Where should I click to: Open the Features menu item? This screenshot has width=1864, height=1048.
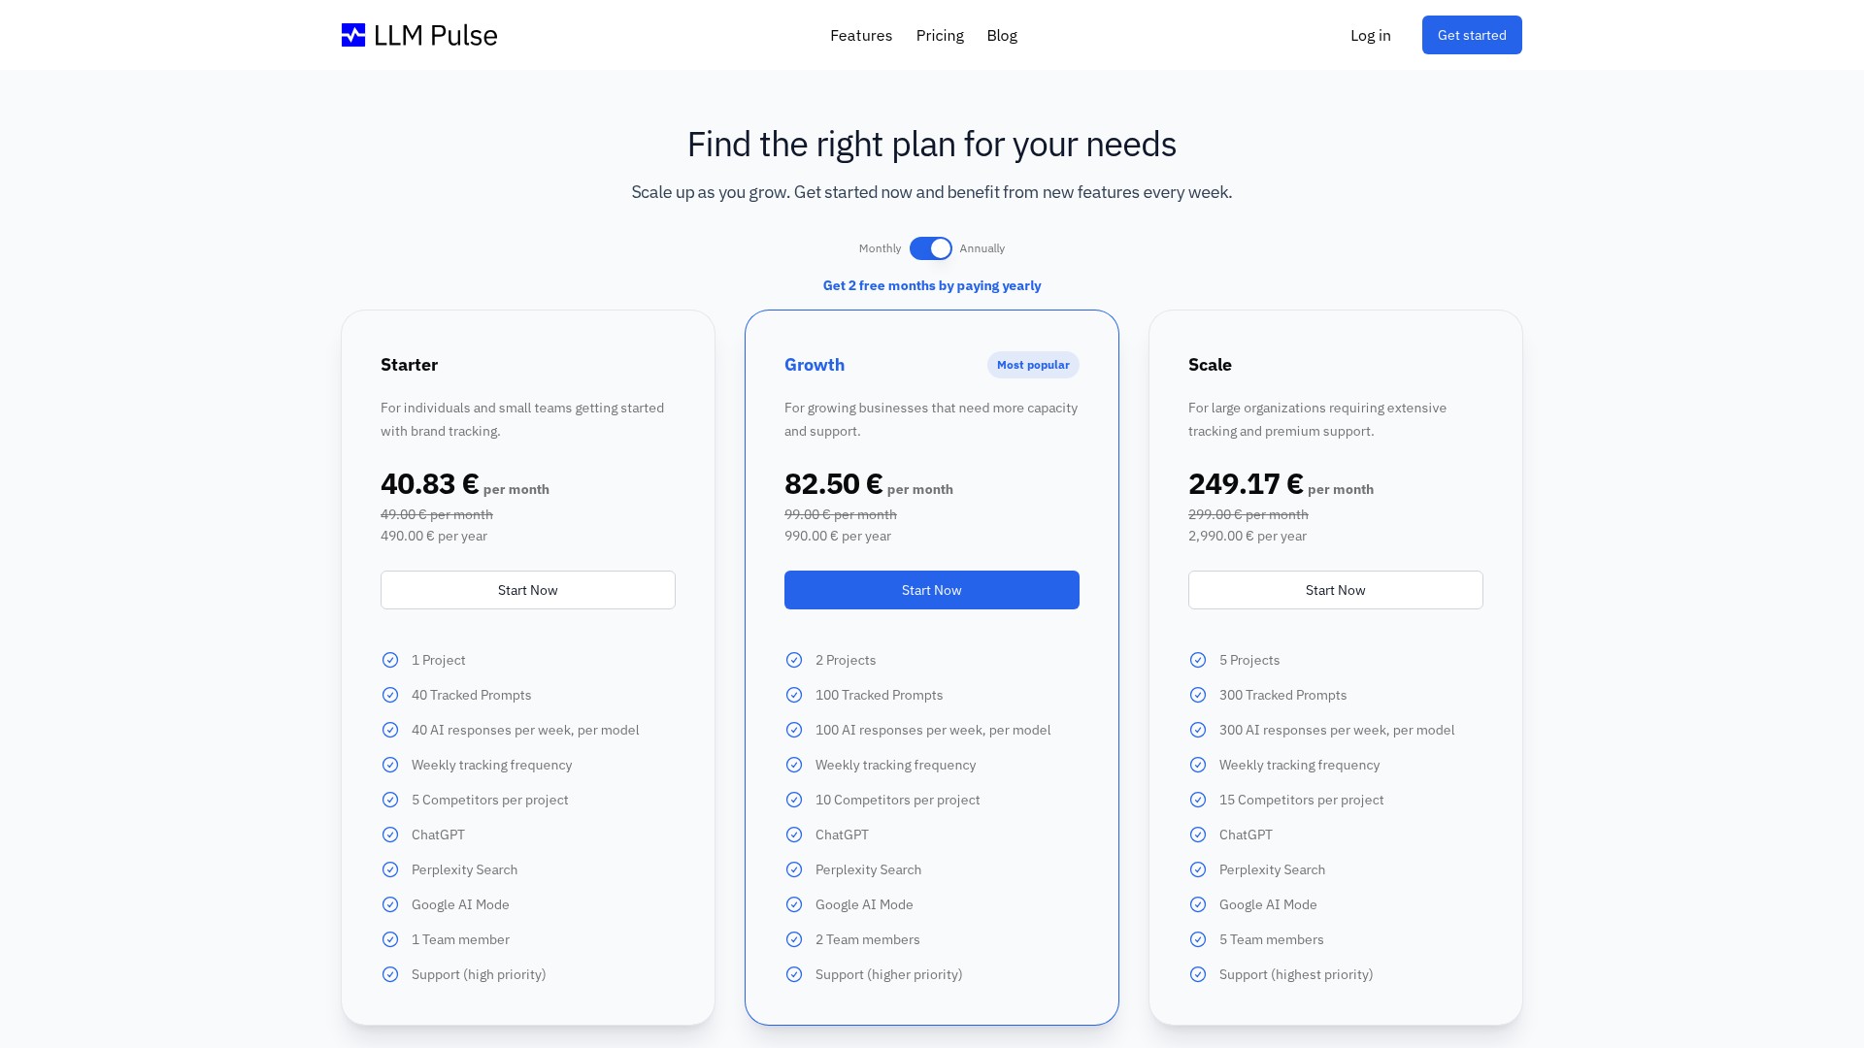(861, 35)
